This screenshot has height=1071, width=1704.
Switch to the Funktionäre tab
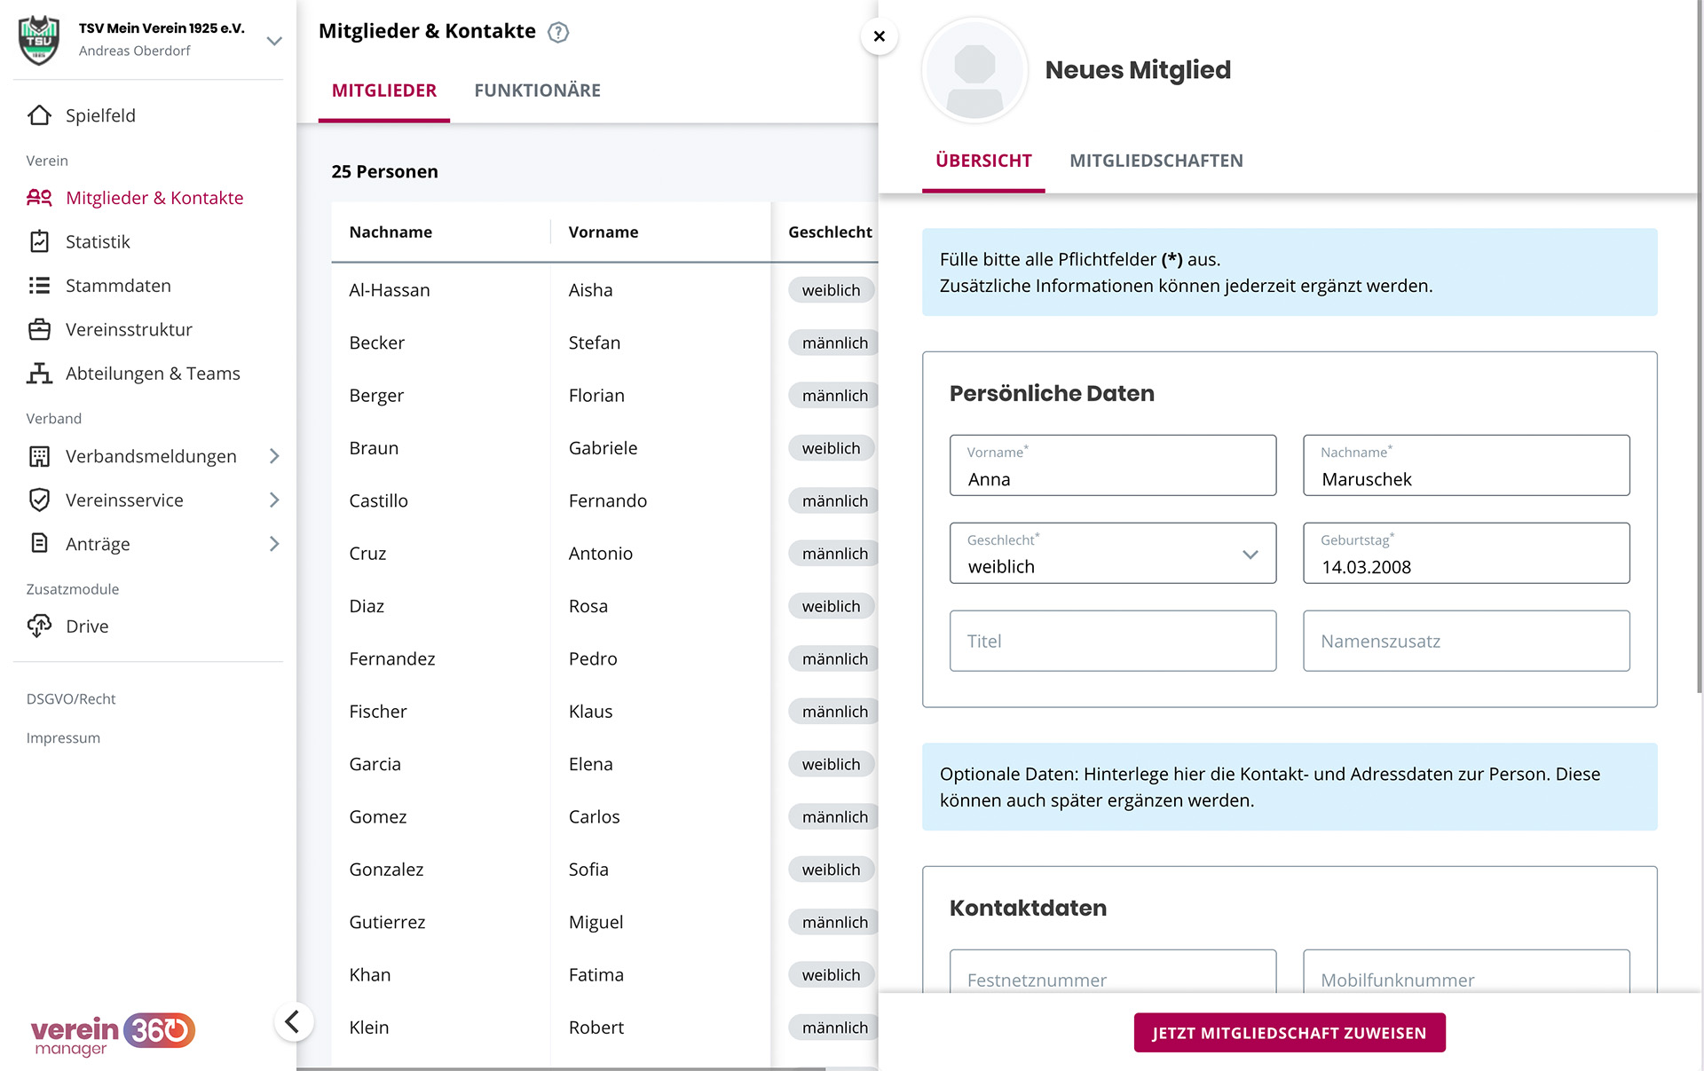coord(537,91)
